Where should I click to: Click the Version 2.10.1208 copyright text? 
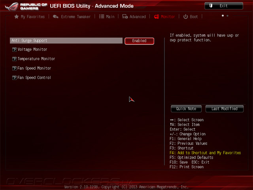pyautogui.click(x=126, y=187)
